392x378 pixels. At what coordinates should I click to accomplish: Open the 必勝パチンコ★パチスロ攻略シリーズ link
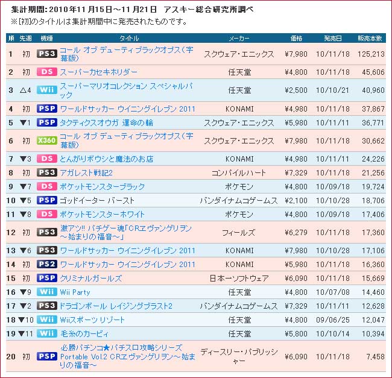pos(127,356)
